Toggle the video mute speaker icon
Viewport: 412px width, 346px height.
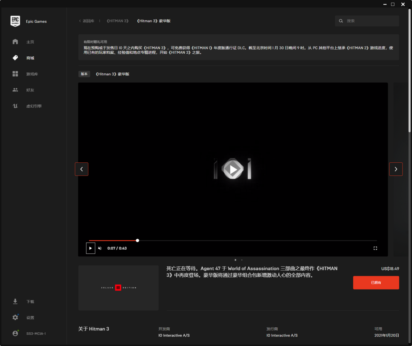100,248
